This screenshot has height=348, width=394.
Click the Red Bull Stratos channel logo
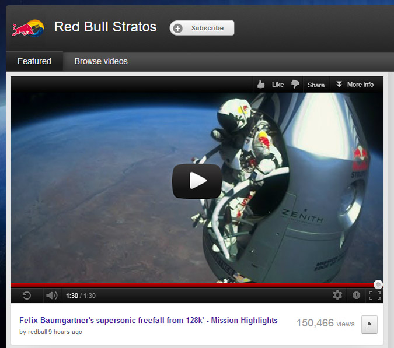tap(27, 27)
